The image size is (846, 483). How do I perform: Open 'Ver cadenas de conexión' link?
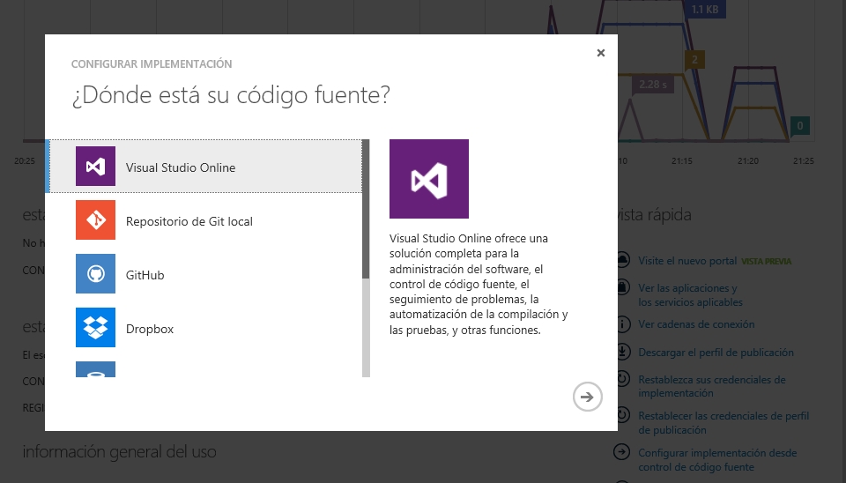[x=696, y=324]
